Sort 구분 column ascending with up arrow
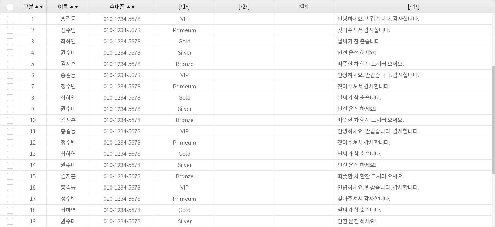495x227 pixels. click(37, 7)
